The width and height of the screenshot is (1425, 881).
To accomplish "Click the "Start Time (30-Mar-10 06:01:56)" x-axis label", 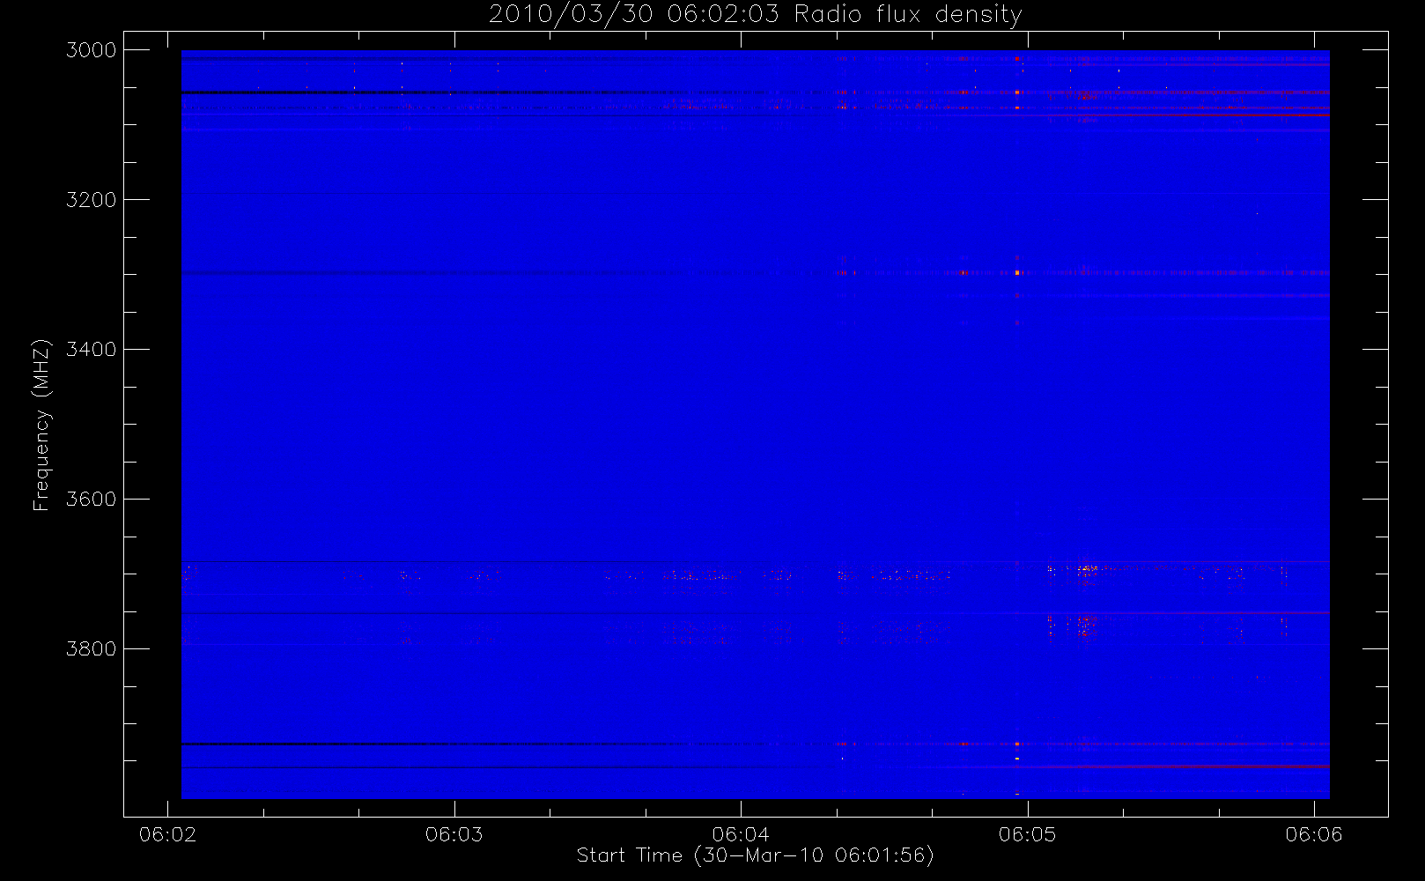I will (x=755, y=855).
